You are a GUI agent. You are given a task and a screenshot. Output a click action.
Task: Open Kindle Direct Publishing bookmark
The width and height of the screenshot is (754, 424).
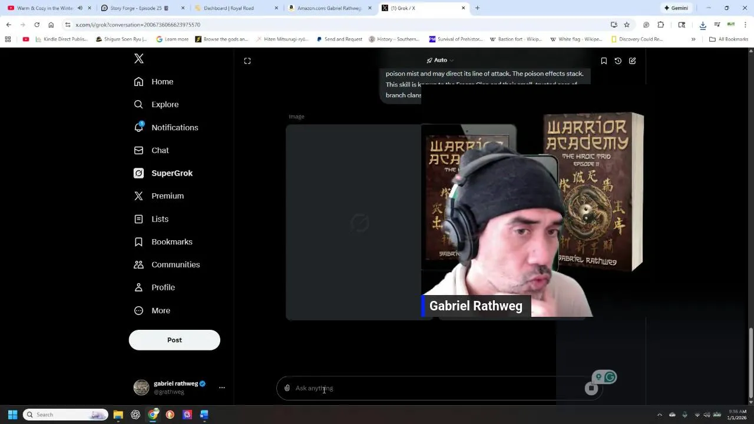[61, 39]
